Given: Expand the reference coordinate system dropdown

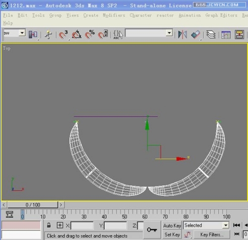Looking at the screenshot, I should click(x=22, y=33).
